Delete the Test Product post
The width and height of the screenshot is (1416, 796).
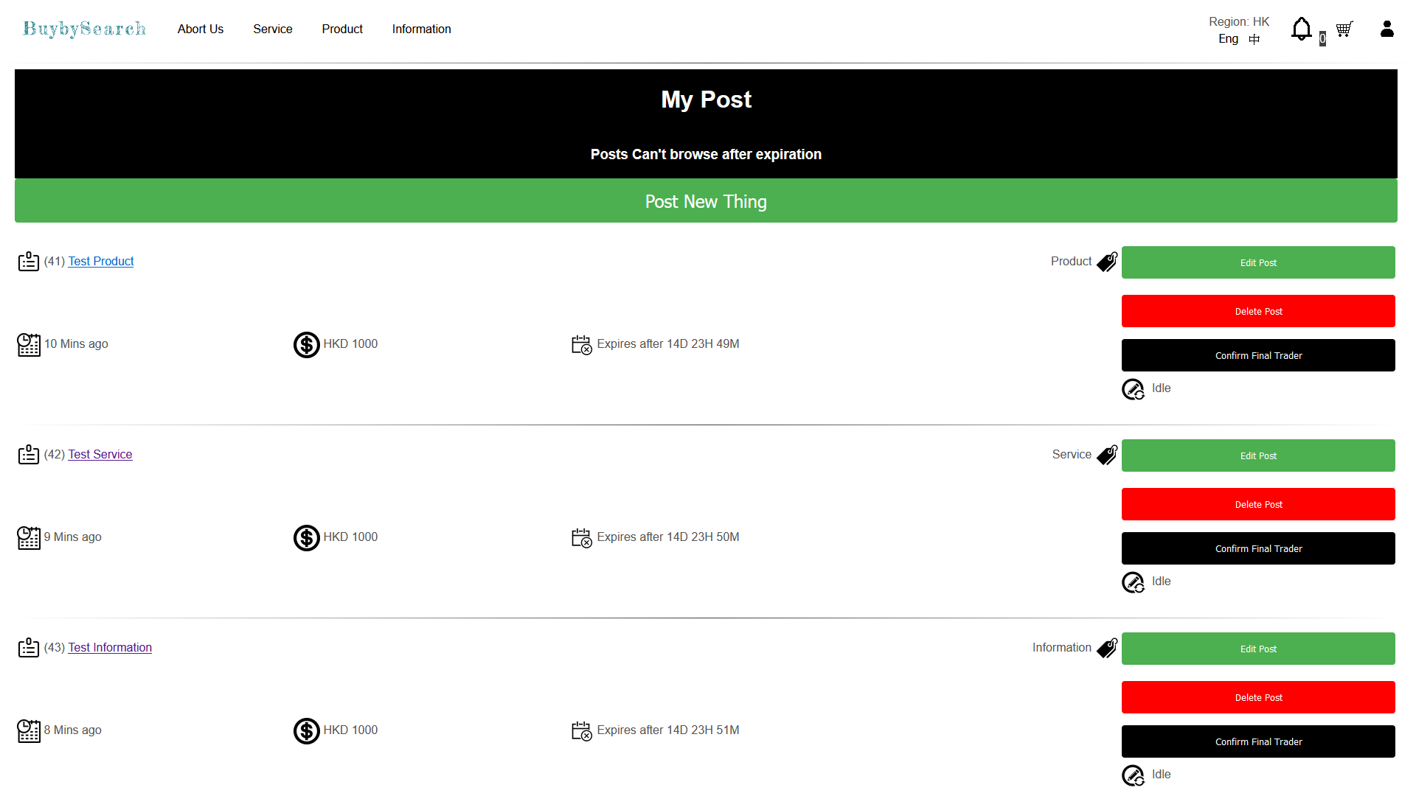click(1258, 311)
